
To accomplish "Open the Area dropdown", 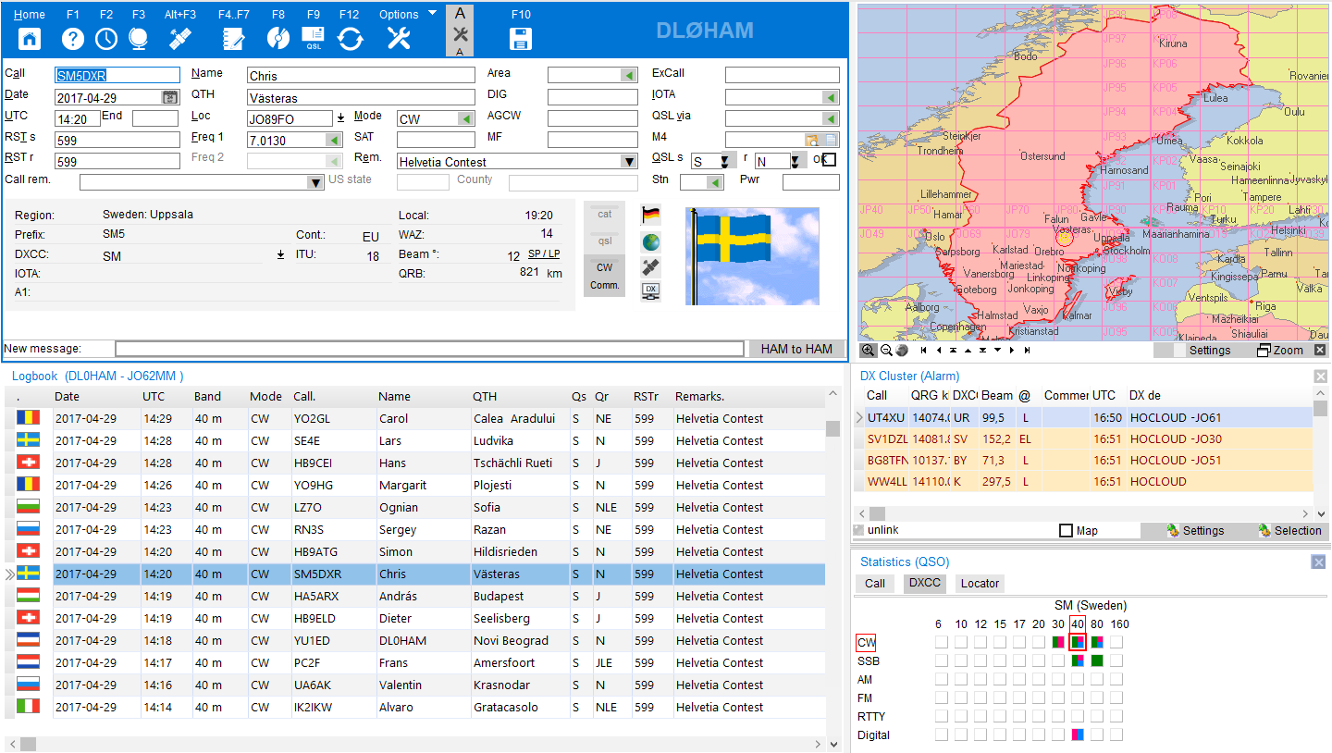I will click(629, 75).
